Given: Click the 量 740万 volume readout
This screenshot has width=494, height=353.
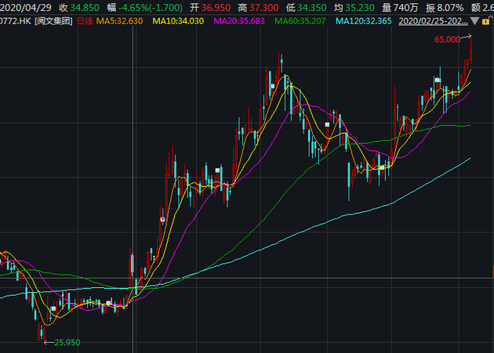Looking at the screenshot, I should point(400,8).
